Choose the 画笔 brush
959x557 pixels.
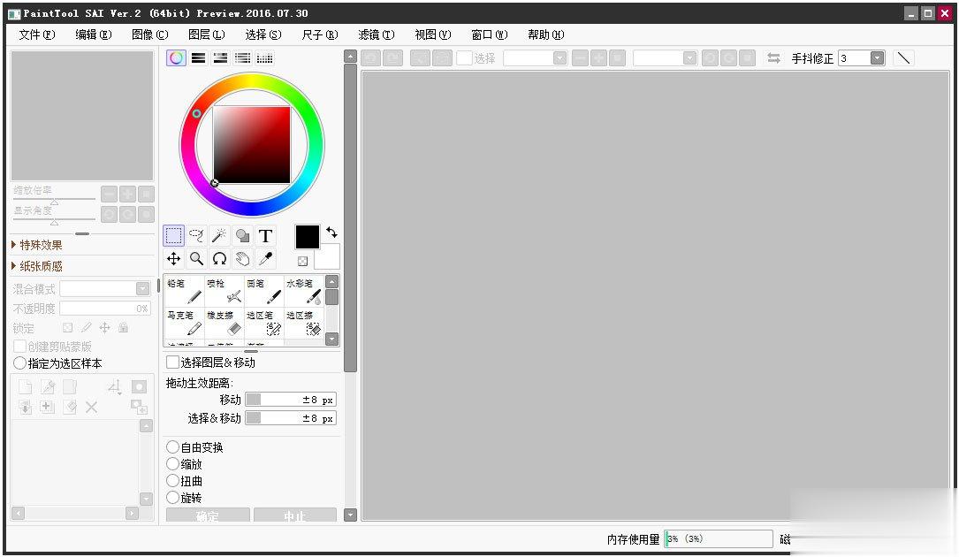coord(264,291)
